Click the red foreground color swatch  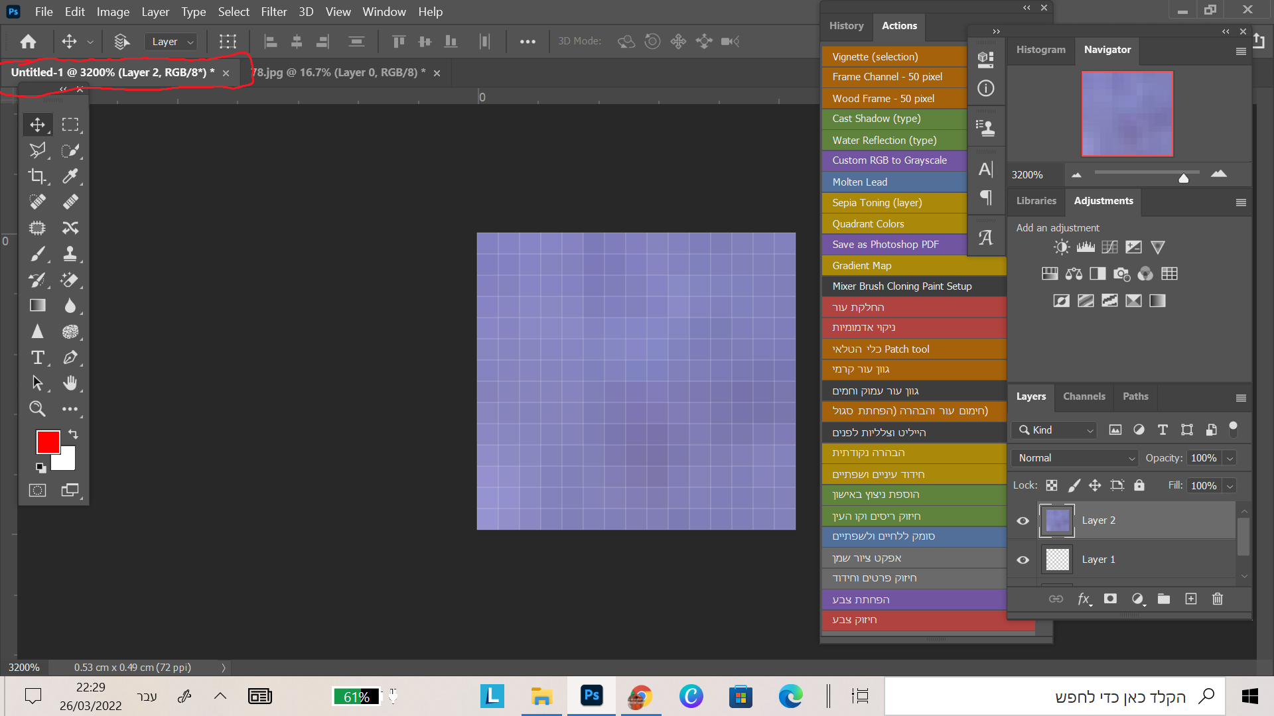click(x=47, y=442)
